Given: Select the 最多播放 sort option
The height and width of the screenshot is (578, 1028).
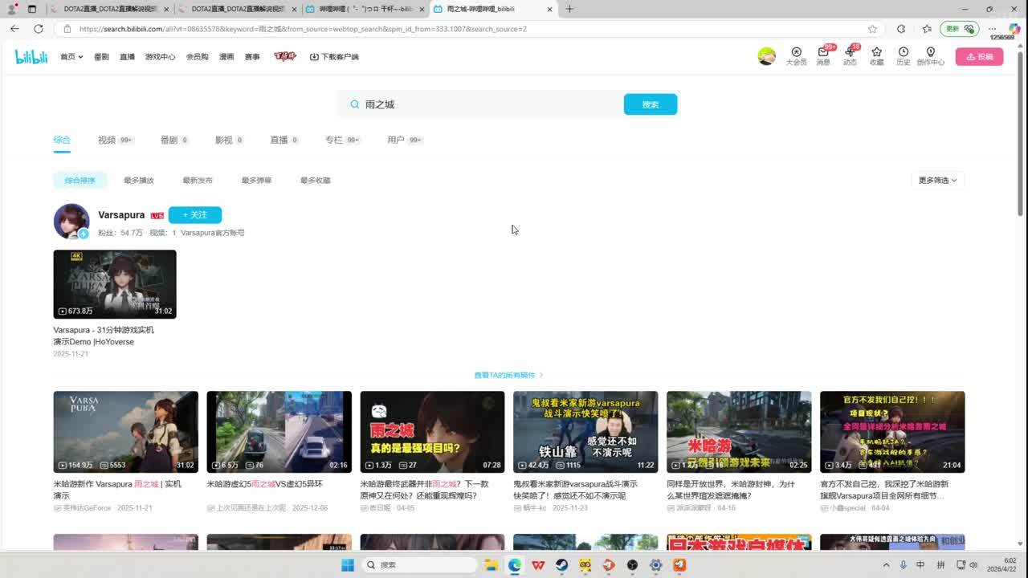Looking at the screenshot, I should tap(139, 181).
